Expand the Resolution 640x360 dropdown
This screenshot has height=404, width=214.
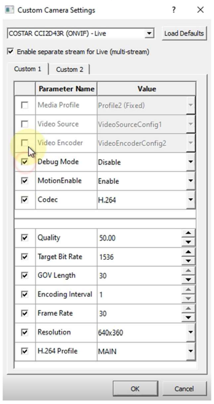tap(190, 332)
